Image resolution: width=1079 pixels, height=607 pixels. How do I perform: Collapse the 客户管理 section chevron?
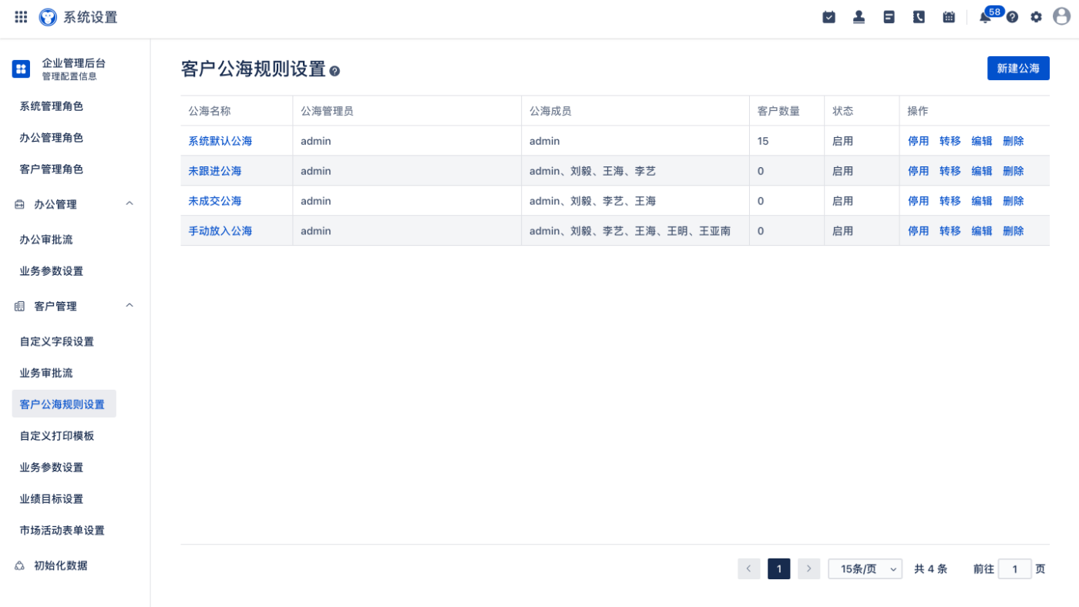click(x=129, y=305)
